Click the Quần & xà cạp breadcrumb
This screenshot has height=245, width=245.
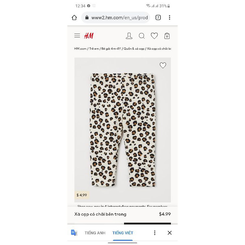134,49
